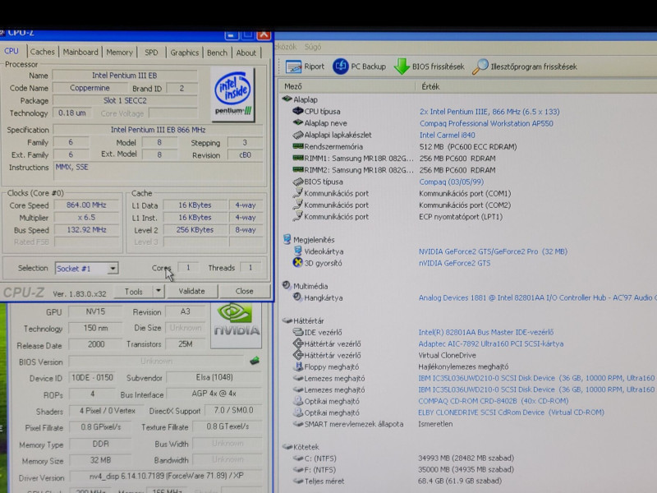Open PC Backup from the toolbar
The height and width of the screenshot is (493, 657).
(341, 67)
